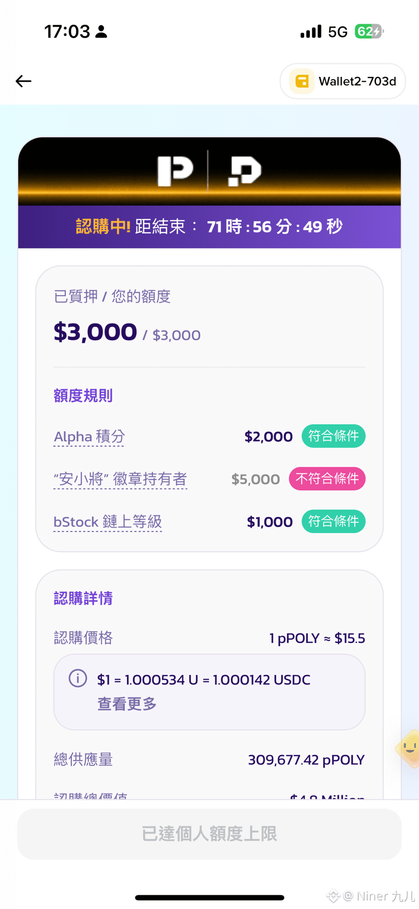Open "安小將" 徽章持有者 rule explanation
419x909 pixels.
click(120, 479)
